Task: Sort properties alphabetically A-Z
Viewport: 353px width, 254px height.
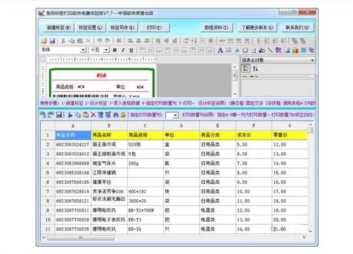Action: (x=255, y=68)
